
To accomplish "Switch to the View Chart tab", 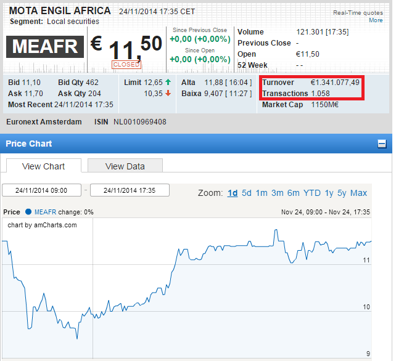I will [x=43, y=166].
